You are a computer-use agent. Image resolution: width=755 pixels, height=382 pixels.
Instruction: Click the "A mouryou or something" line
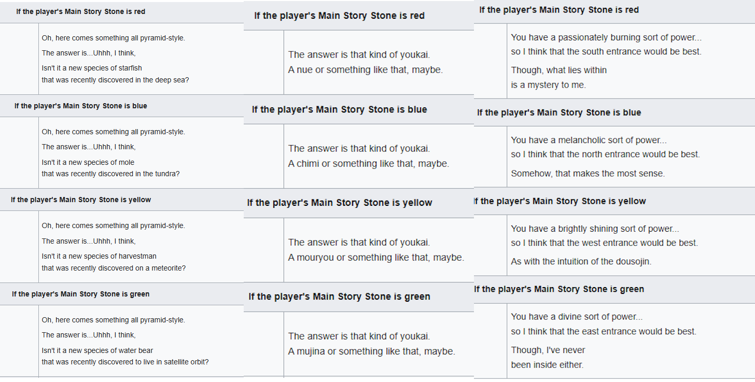(376, 258)
